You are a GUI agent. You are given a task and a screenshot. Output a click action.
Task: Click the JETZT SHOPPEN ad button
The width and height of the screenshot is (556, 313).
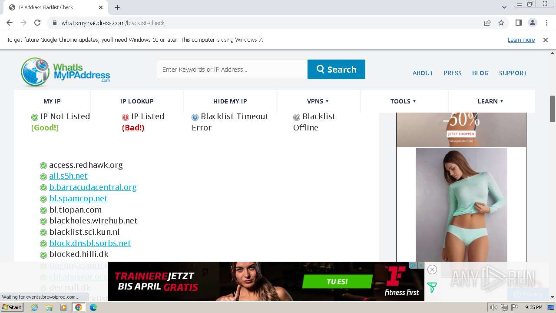[461, 134]
